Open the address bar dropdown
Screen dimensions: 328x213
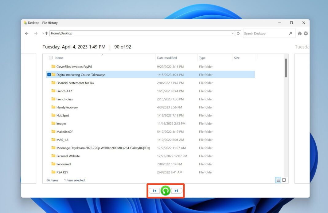[x=233, y=33]
